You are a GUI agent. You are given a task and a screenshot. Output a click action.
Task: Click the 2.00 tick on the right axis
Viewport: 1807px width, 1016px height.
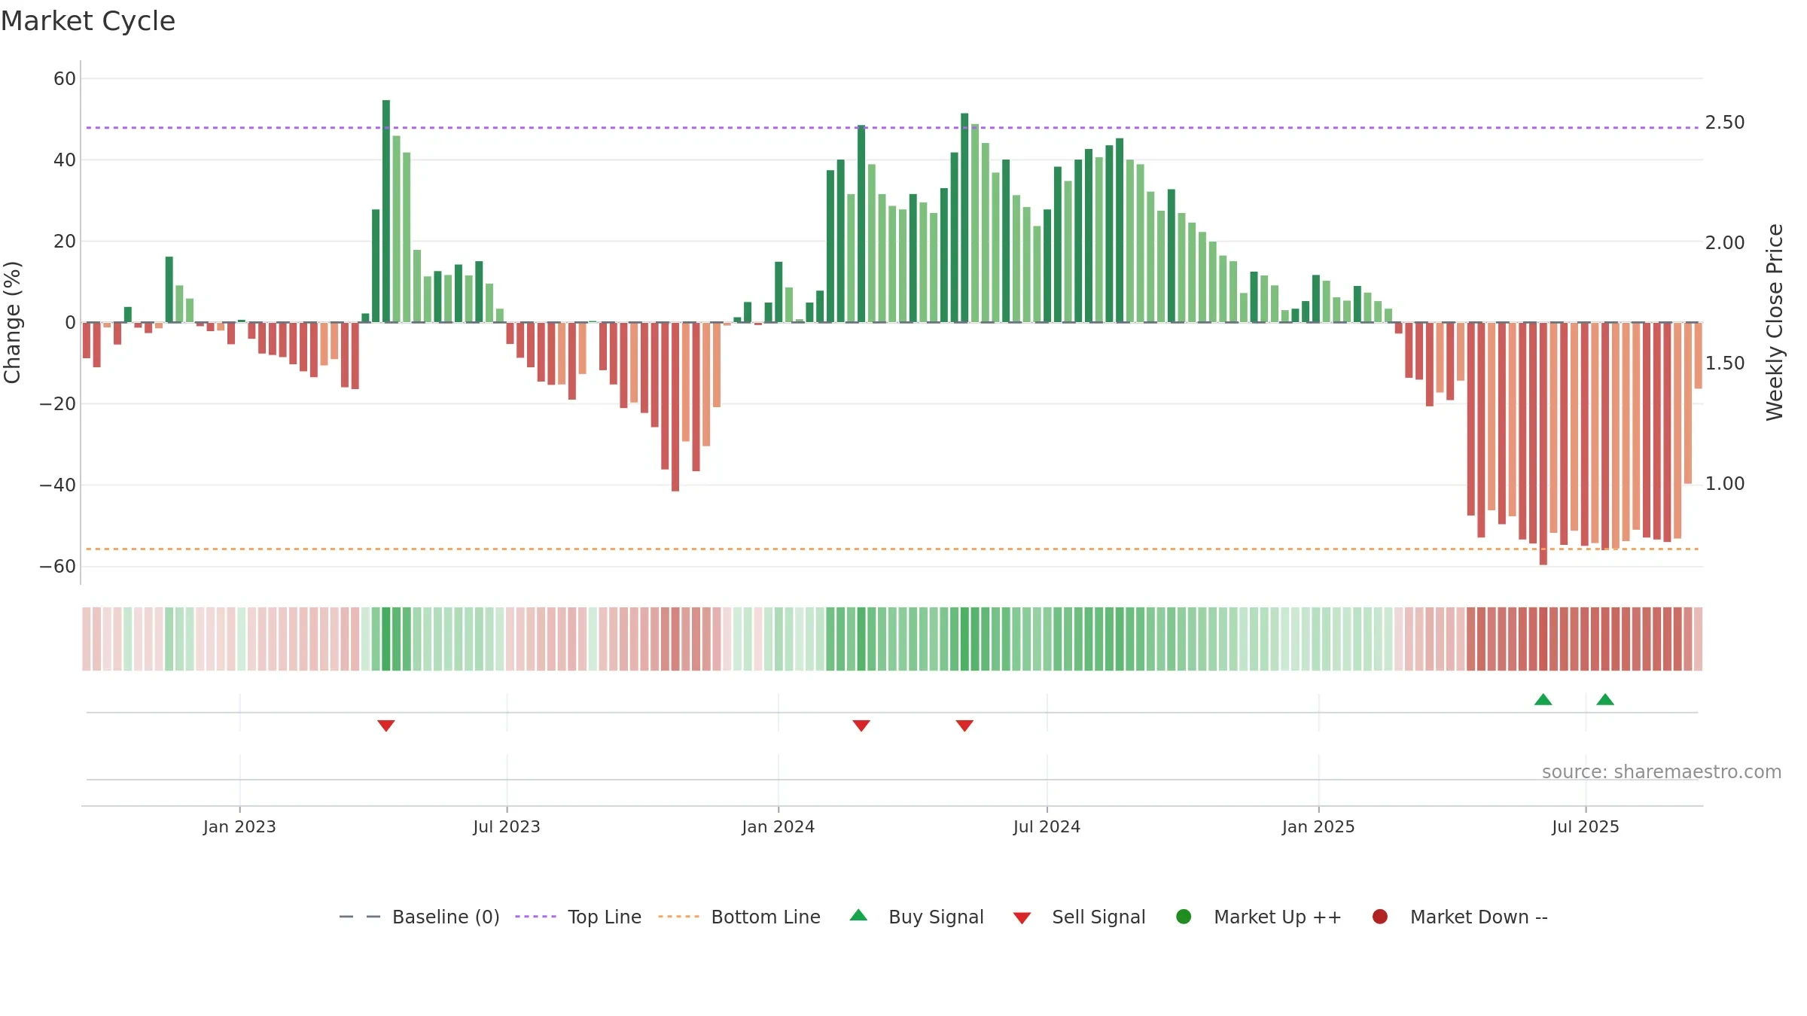click(1725, 243)
